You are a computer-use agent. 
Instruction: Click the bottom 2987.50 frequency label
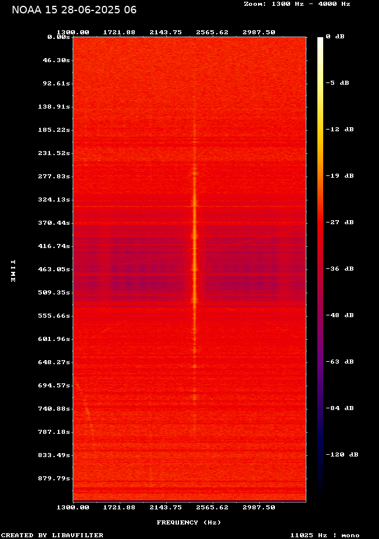pyautogui.click(x=259, y=507)
